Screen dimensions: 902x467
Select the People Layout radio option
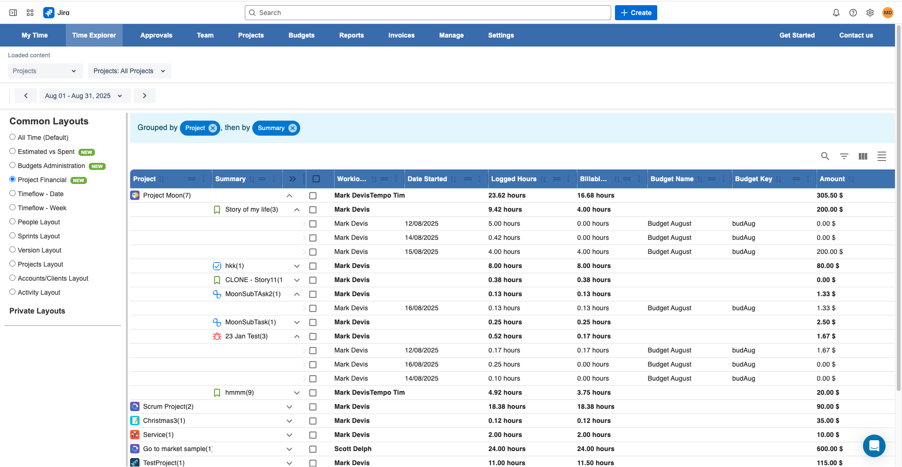click(x=13, y=222)
